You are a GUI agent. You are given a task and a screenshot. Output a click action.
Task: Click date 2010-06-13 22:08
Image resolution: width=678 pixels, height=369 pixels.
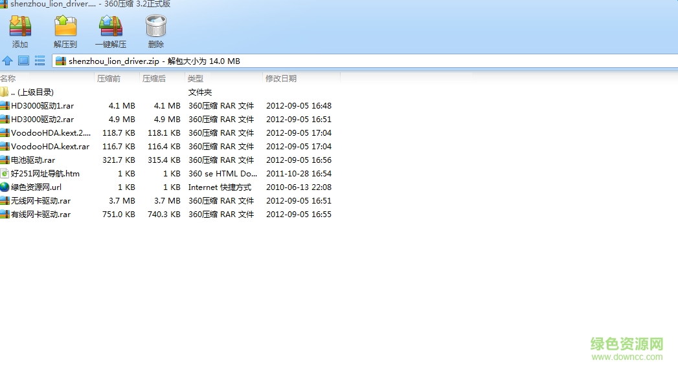[x=299, y=187]
